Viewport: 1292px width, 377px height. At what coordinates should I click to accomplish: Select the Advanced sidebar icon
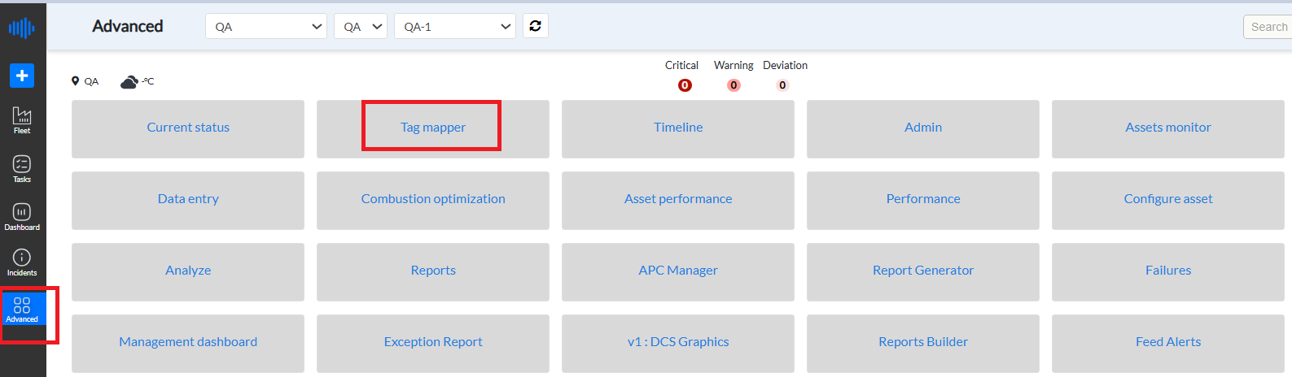click(22, 310)
